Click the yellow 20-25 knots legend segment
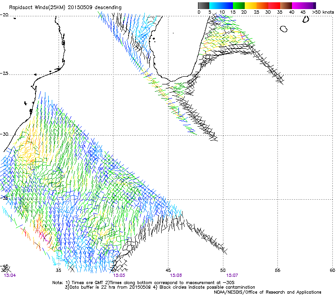 click(251, 5)
